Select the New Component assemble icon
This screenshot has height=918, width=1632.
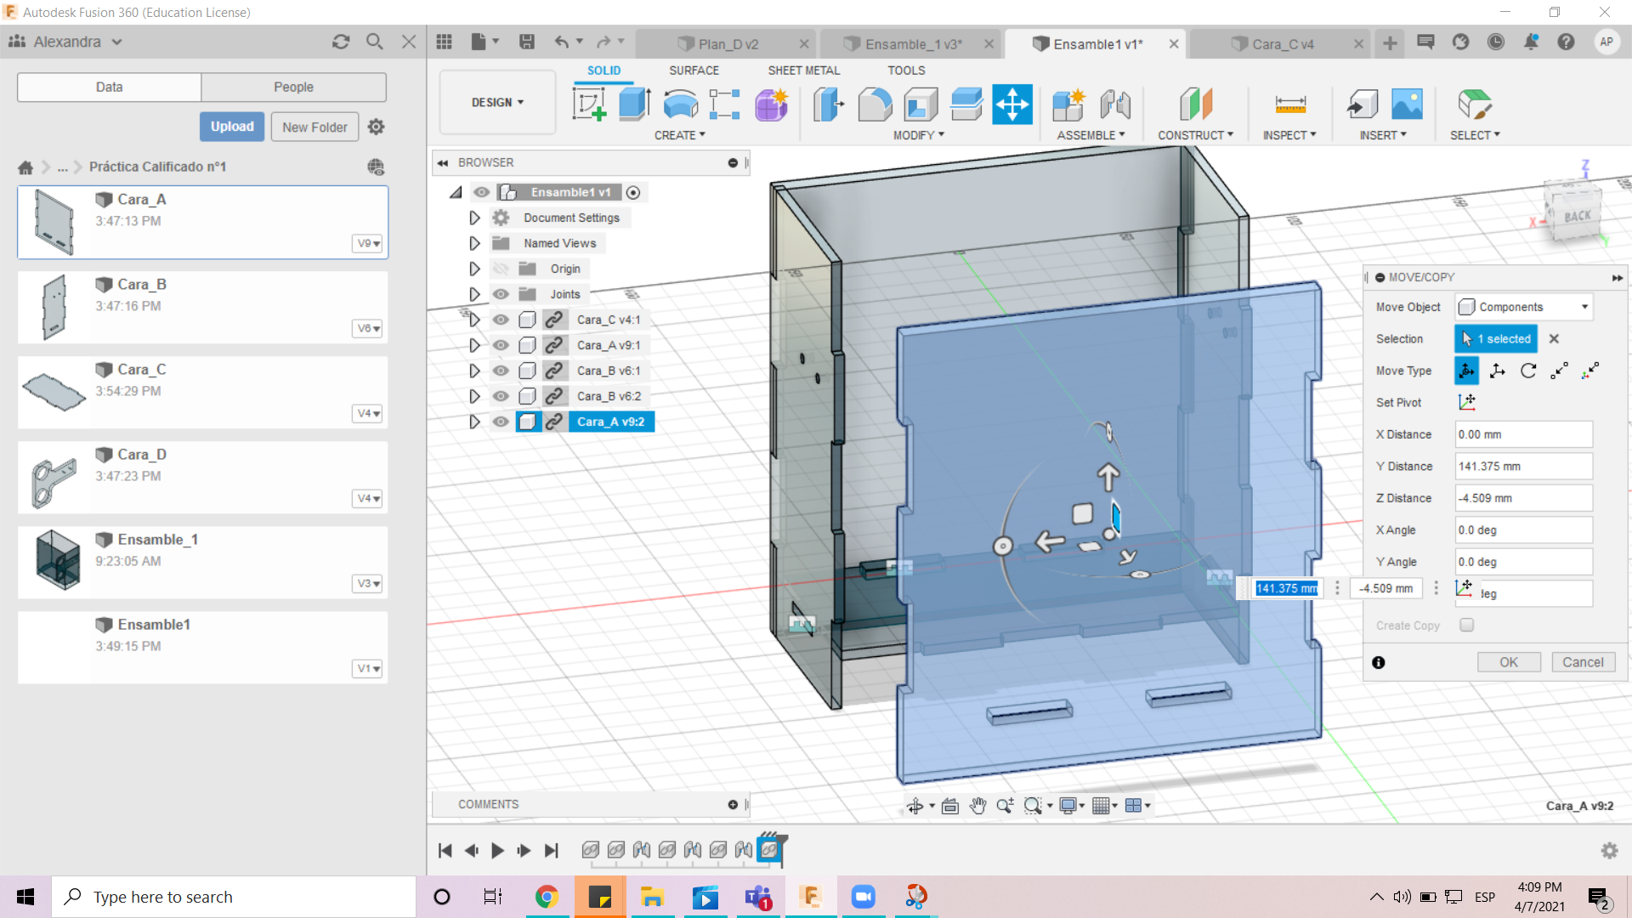(x=1068, y=105)
